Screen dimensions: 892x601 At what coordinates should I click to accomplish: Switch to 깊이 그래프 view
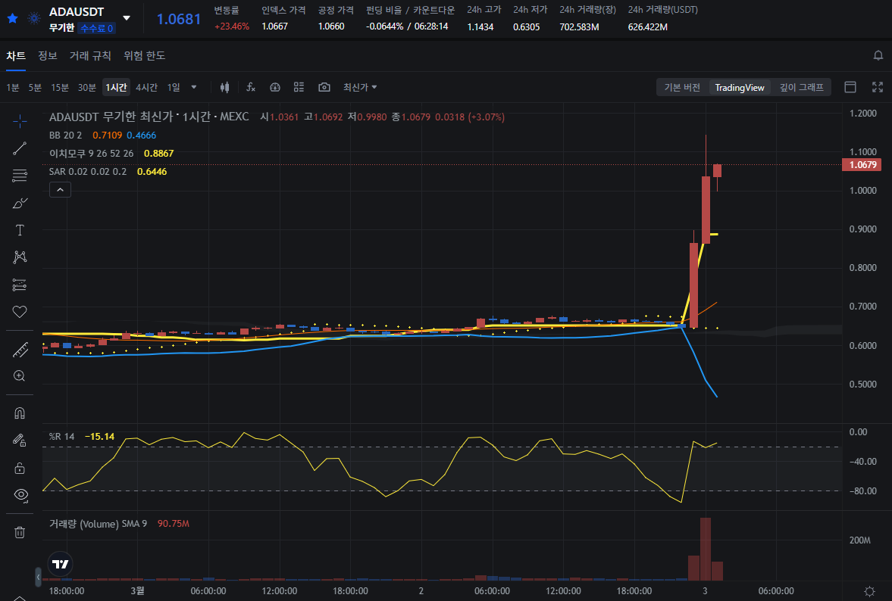point(802,88)
